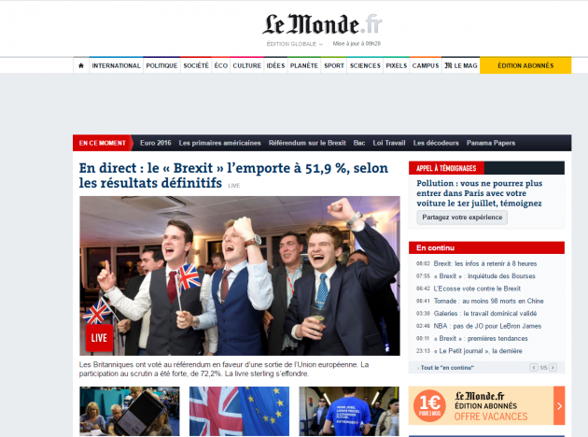Go to next page of En continu
This screenshot has height=437, width=588.
(x=553, y=368)
